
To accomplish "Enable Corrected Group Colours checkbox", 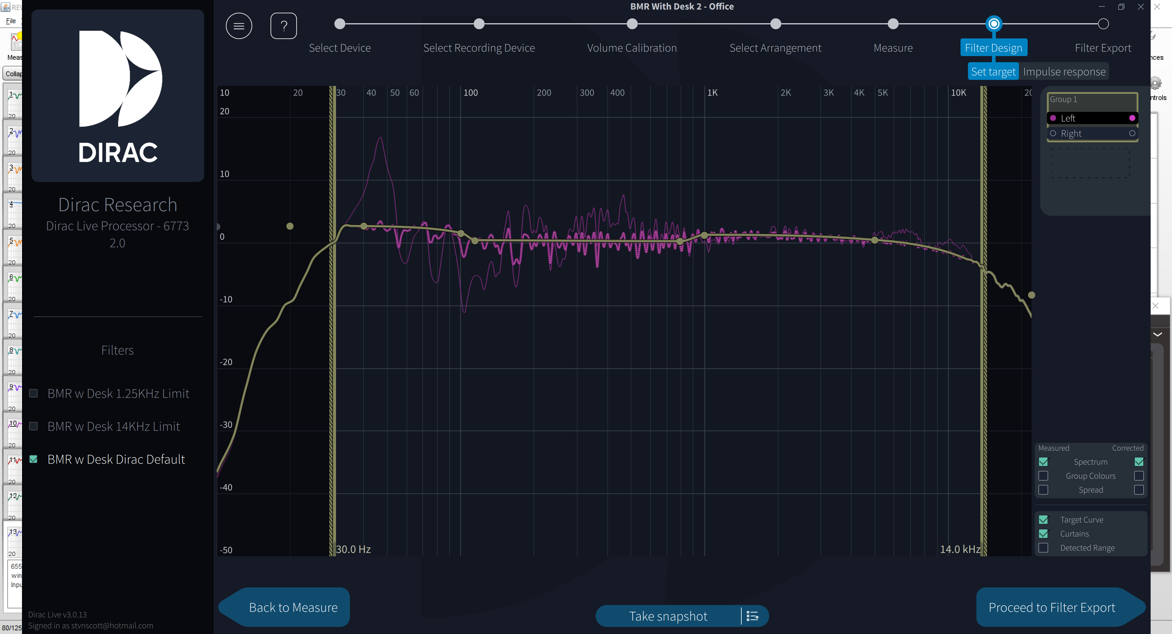I will pos(1139,476).
